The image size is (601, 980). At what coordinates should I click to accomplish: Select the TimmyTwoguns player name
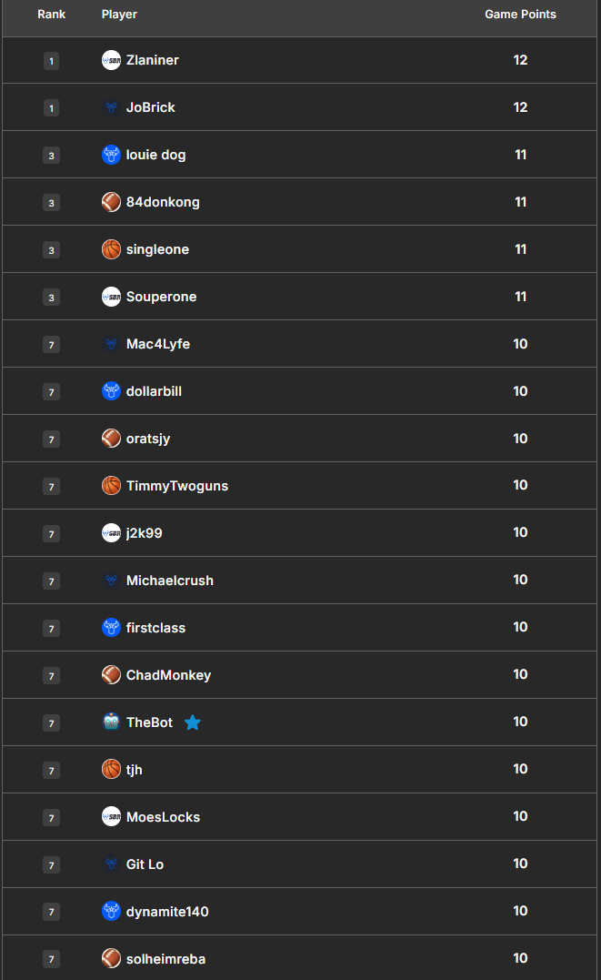pos(177,486)
